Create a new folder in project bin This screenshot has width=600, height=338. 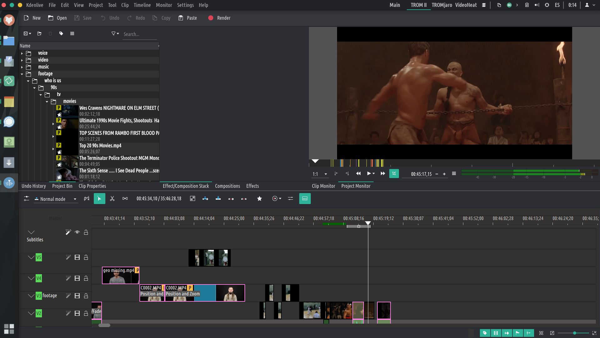[x=39, y=33]
